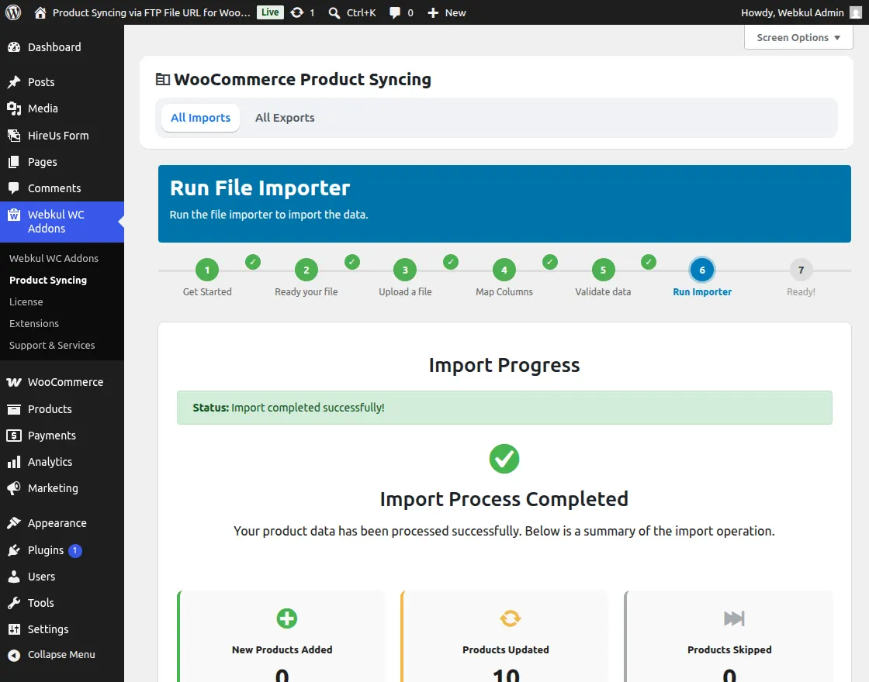Open Product Syncing submenu item

click(x=48, y=280)
